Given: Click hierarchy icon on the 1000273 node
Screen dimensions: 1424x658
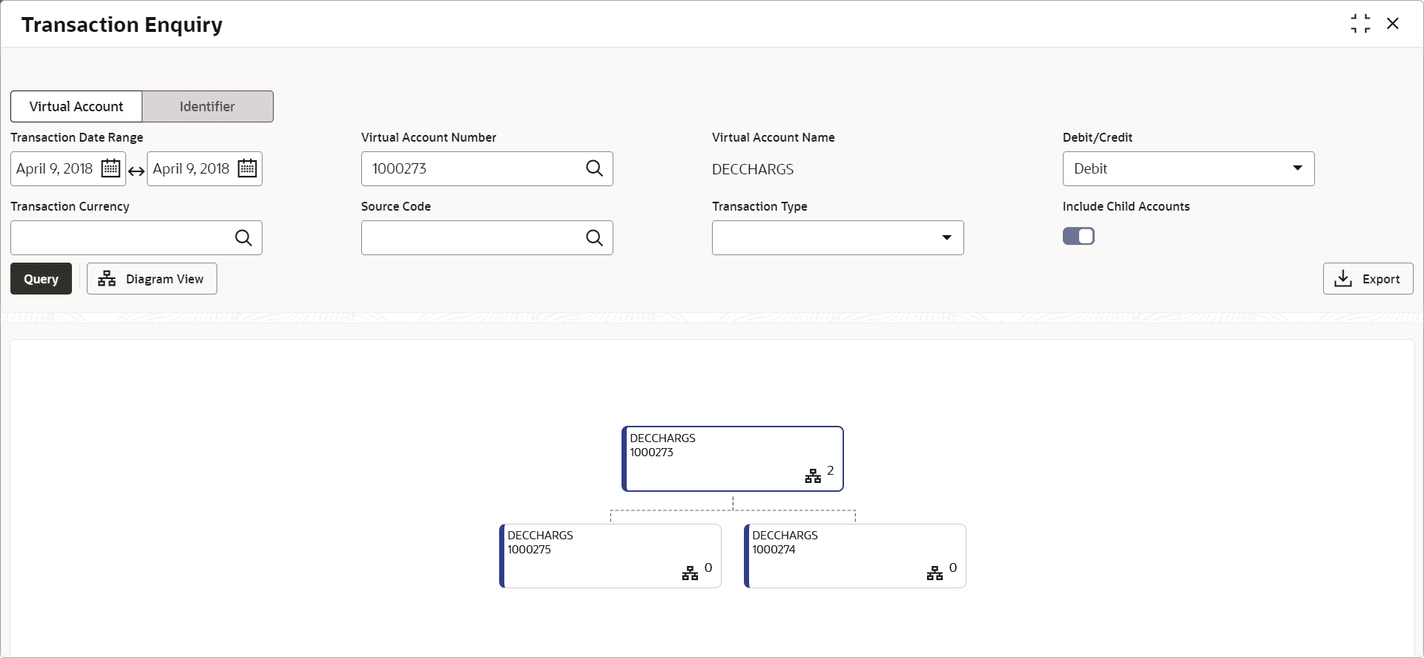Looking at the screenshot, I should coord(813,476).
